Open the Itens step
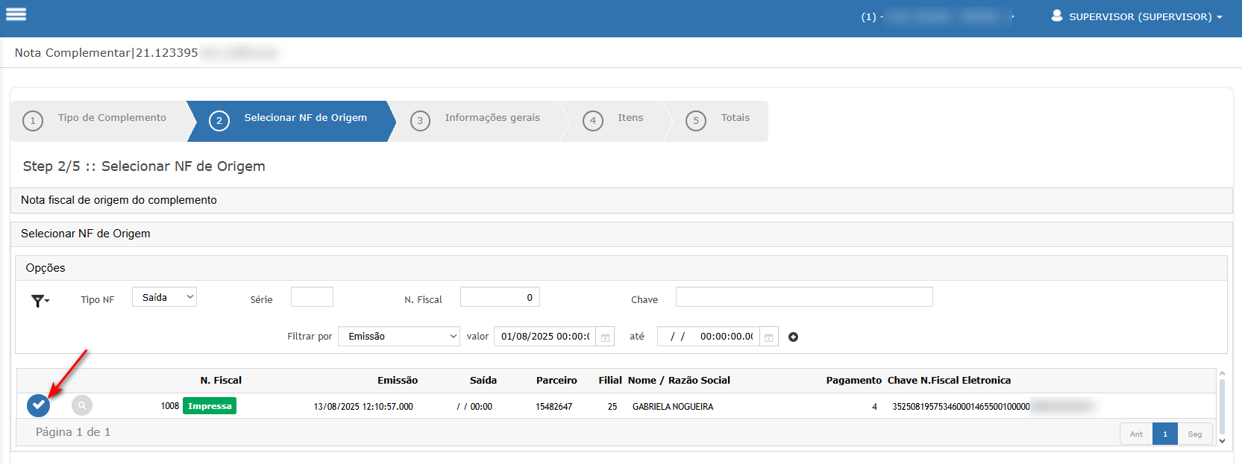This screenshot has width=1242, height=465. tap(630, 118)
